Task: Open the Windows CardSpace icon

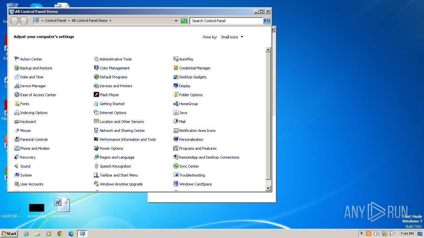Action: tap(176, 184)
